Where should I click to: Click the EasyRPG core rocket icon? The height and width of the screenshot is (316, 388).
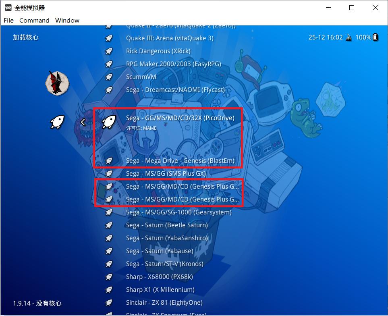point(109,64)
